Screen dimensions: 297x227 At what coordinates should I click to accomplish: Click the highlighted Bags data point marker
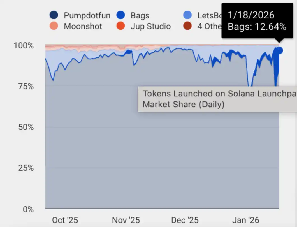tap(279, 50)
